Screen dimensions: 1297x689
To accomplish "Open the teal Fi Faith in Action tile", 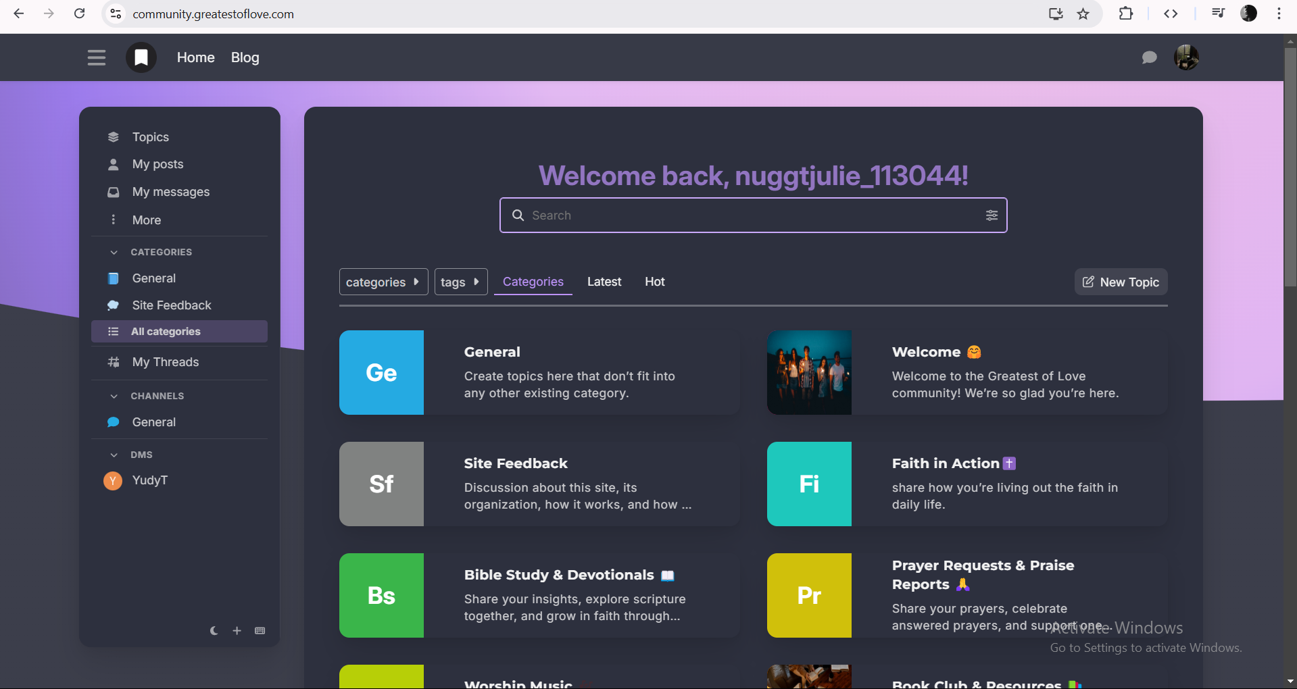I will tap(809, 484).
